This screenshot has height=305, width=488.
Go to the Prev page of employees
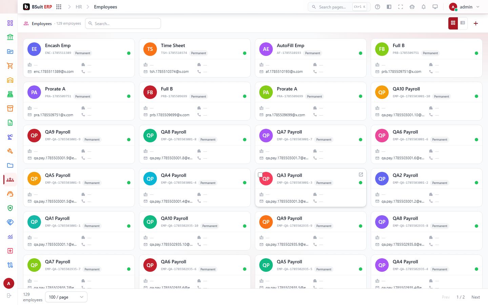pos(446,297)
